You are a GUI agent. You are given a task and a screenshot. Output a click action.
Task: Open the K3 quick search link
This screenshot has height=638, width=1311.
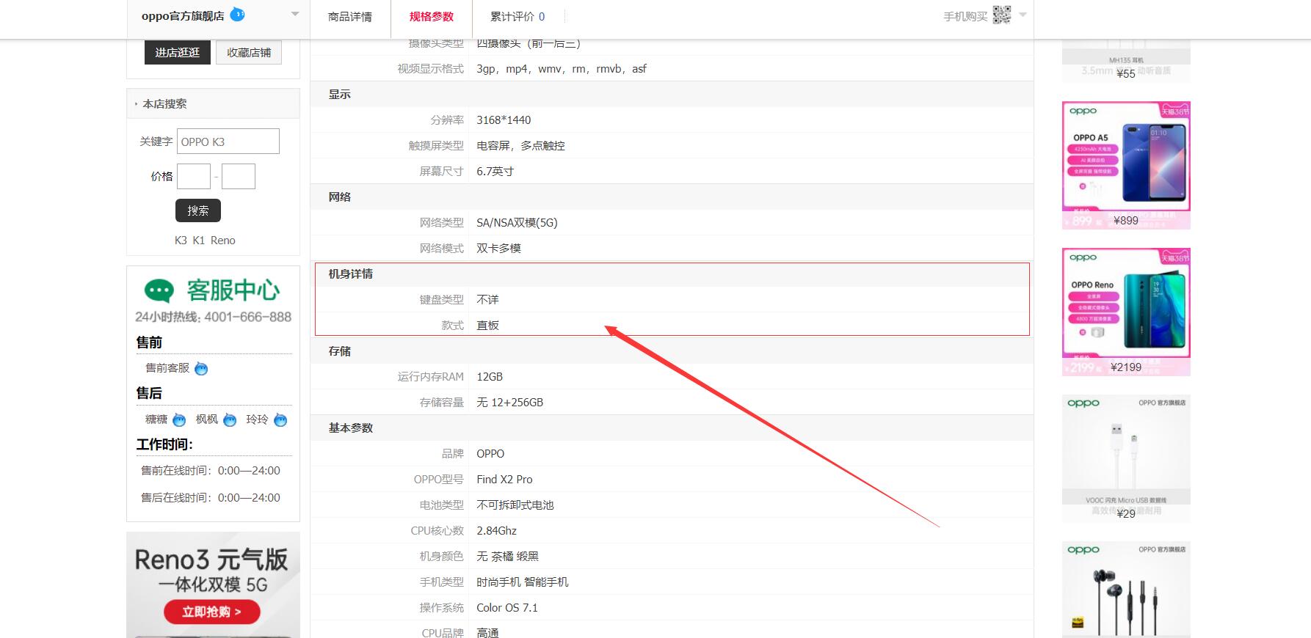[x=181, y=241]
